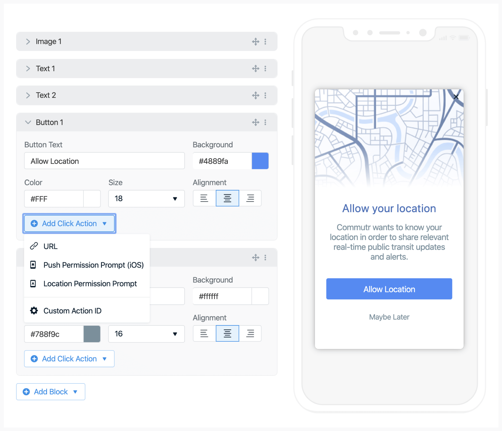Click the Add Block button
The image size is (502, 431).
pos(51,392)
